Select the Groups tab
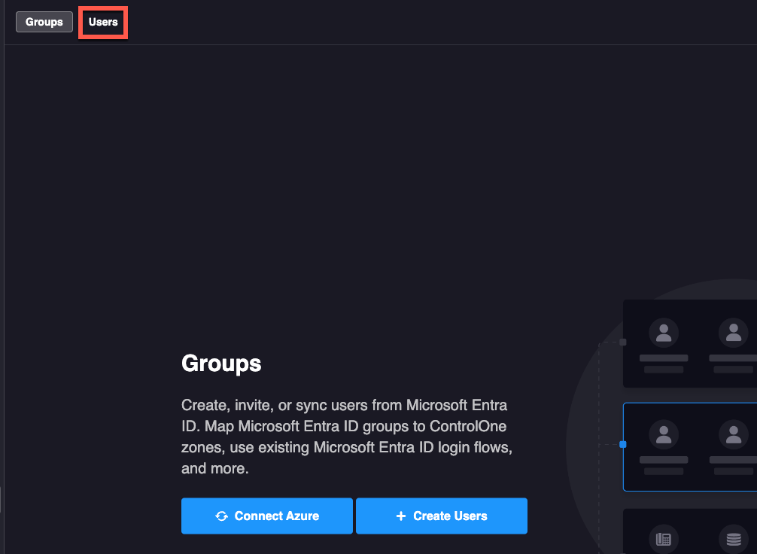 point(44,22)
